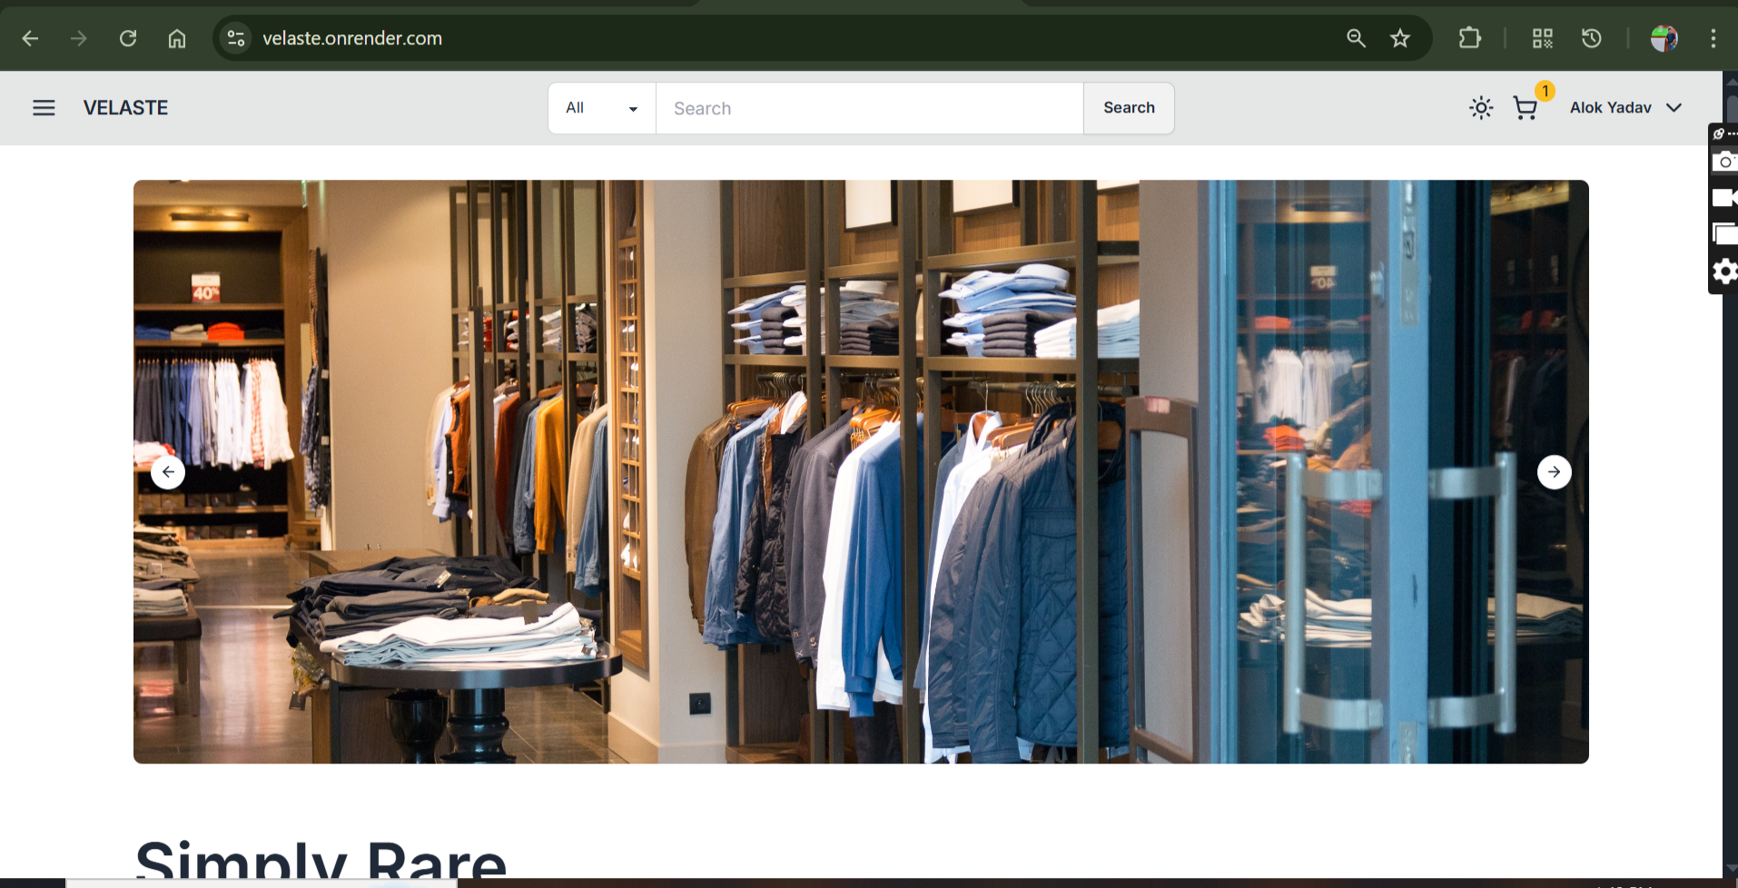Open the shopping cart
The width and height of the screenshot is (1738, 888).
(1526, 108)
